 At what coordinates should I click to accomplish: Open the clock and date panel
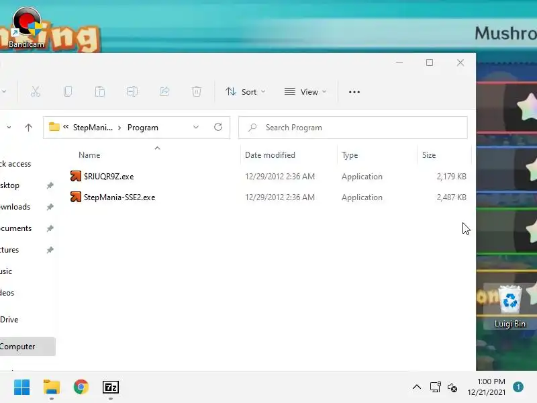pos(486,387)
